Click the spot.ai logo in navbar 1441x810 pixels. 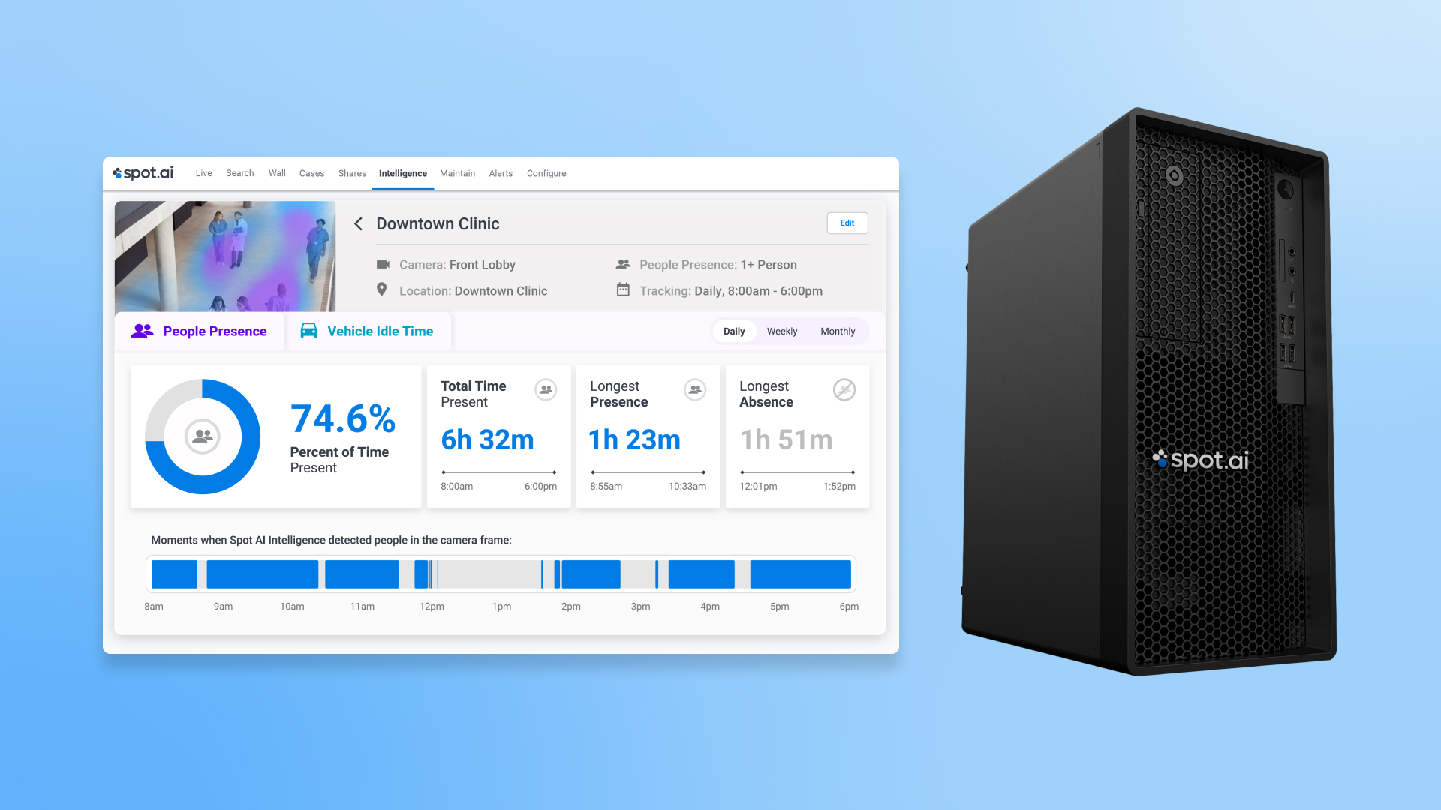pyautogui.click(x=143, y=173)
